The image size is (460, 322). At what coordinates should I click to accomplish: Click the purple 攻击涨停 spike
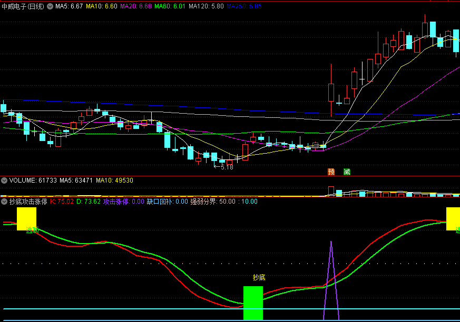point(331,280)
